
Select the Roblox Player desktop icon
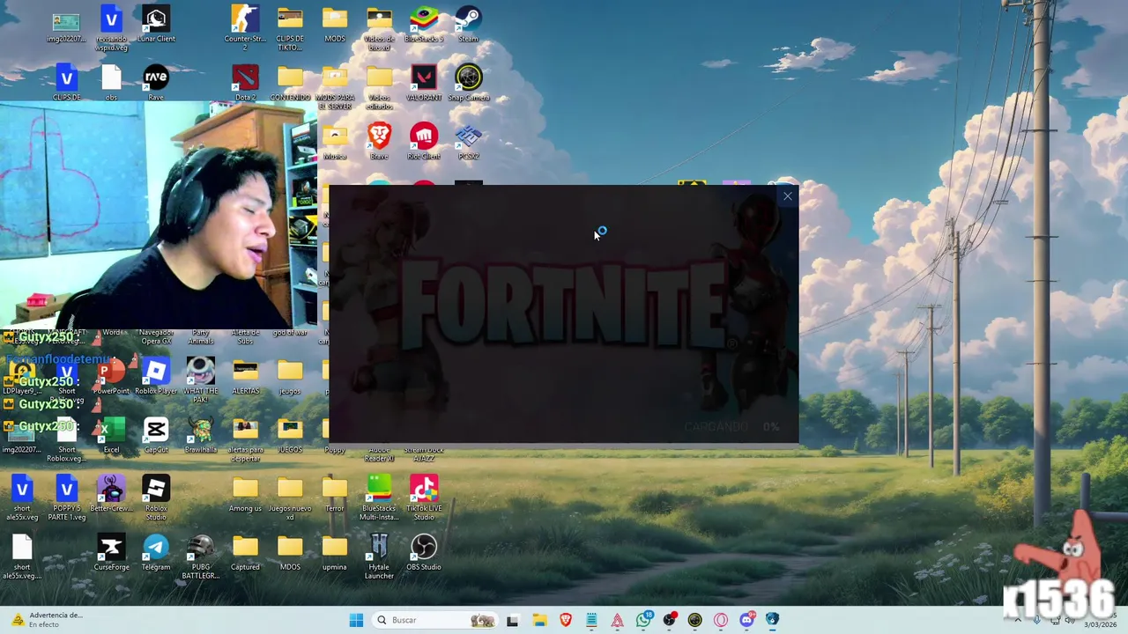(156, 377)
